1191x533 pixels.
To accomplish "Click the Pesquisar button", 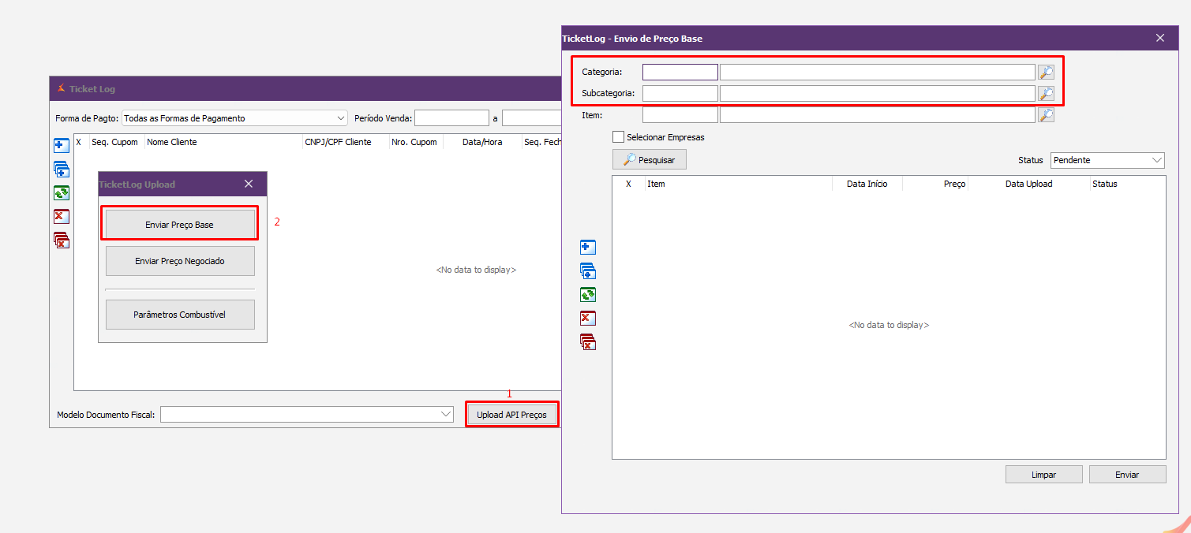I will pyautogui.click(x=650, y=159).
